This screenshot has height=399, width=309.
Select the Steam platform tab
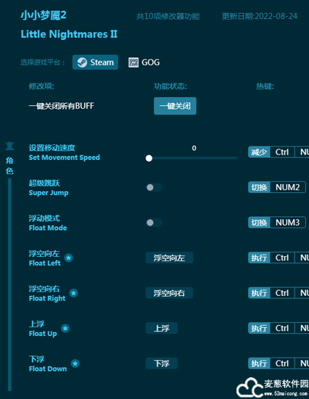tap(95, 62)
